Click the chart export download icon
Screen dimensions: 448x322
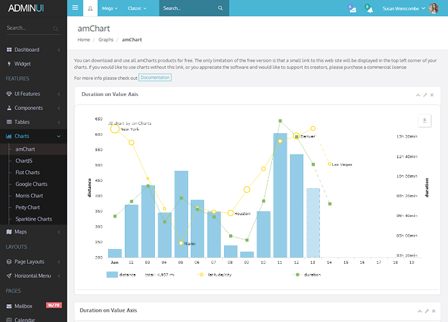click(x=424, y=120)
